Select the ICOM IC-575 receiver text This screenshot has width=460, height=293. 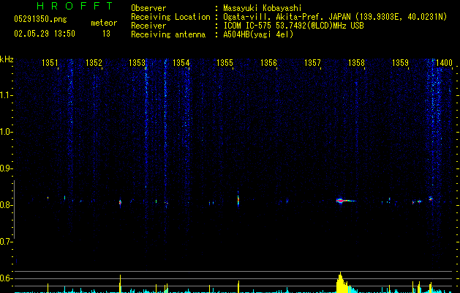point(293,26)
